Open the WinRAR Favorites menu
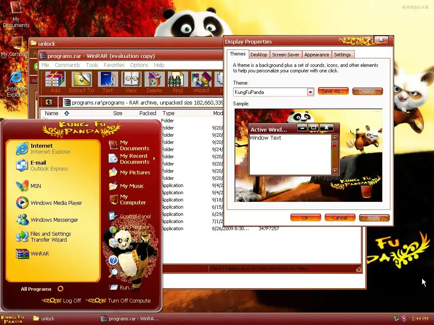The image size is (434, 325). (114, 65)
